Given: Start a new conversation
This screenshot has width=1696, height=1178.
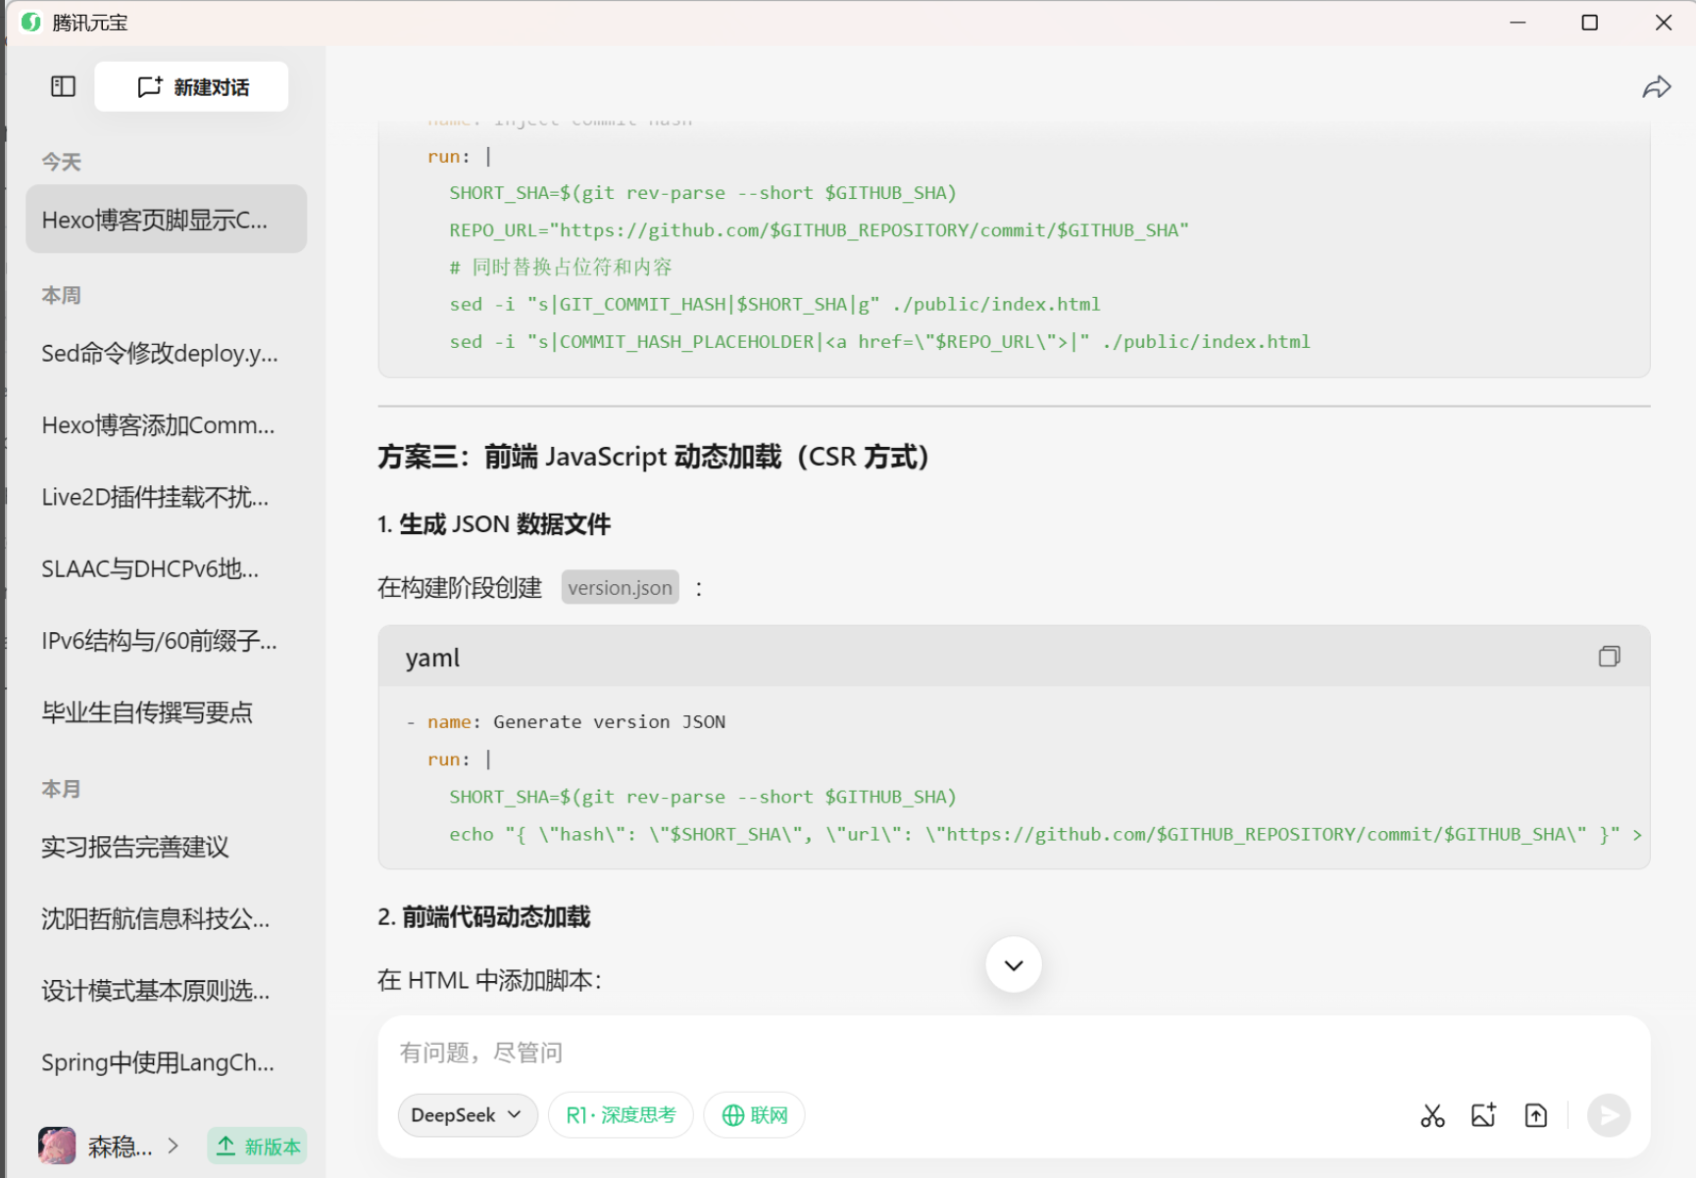Looking at the screenshot, I should (192, 87).
